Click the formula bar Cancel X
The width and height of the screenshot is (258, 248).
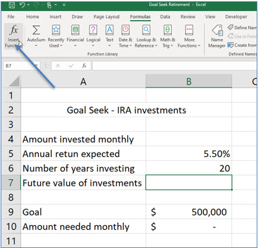pos(58,66)
